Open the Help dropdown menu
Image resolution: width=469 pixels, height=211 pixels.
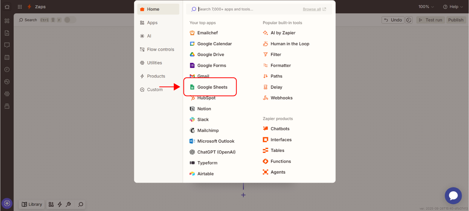(x=453, y=7)
